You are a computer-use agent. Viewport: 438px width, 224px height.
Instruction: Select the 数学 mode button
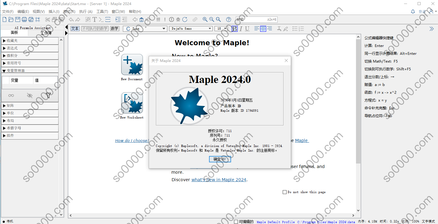tap(115, 29)
